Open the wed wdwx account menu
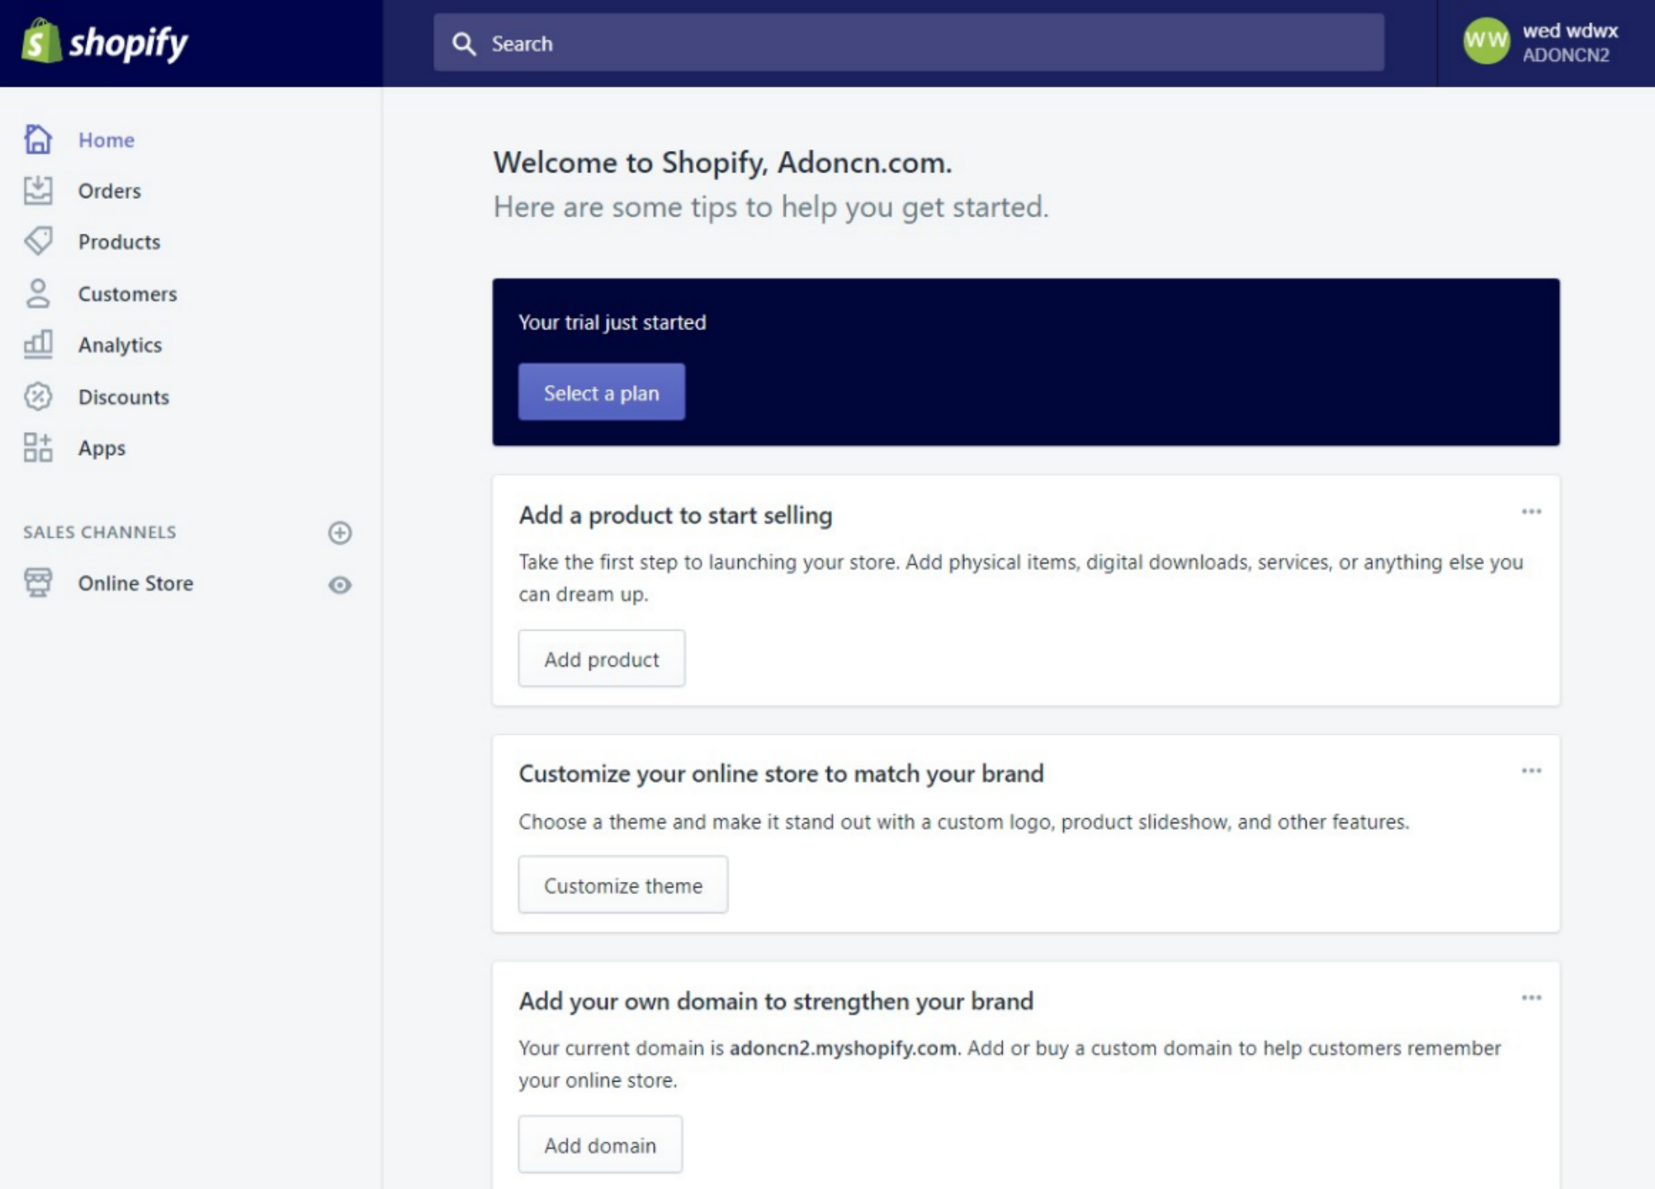The height and width of the screenshot is (1189, 1655). tap(1544, 43)
